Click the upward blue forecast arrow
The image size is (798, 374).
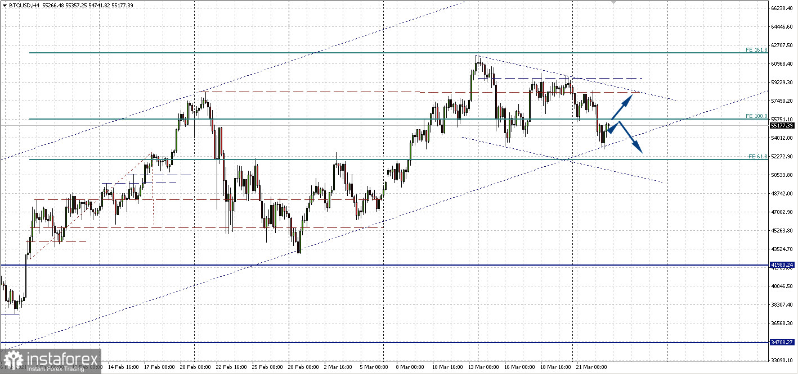coord(622,105)
